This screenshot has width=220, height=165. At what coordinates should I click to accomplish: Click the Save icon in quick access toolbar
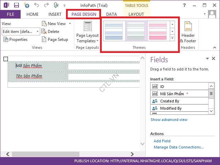(x=16, y=5)
